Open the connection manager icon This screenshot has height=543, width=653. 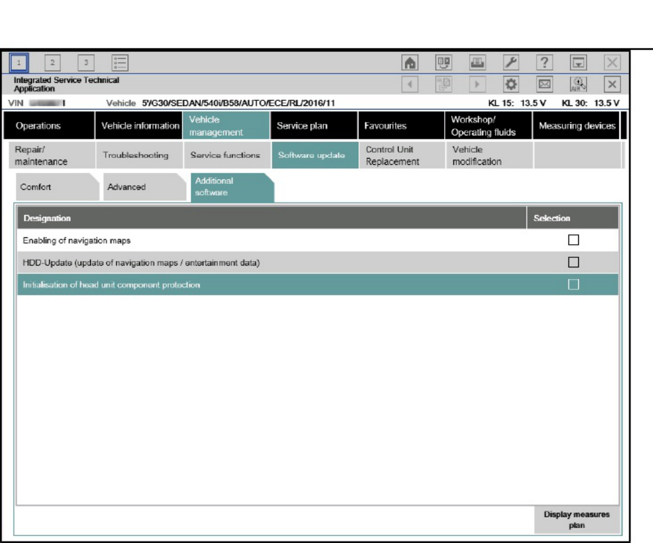tap(444, 63)
